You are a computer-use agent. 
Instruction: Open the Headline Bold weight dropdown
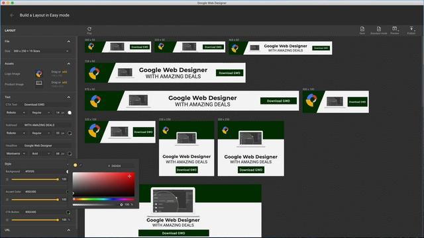coord(40,153)
